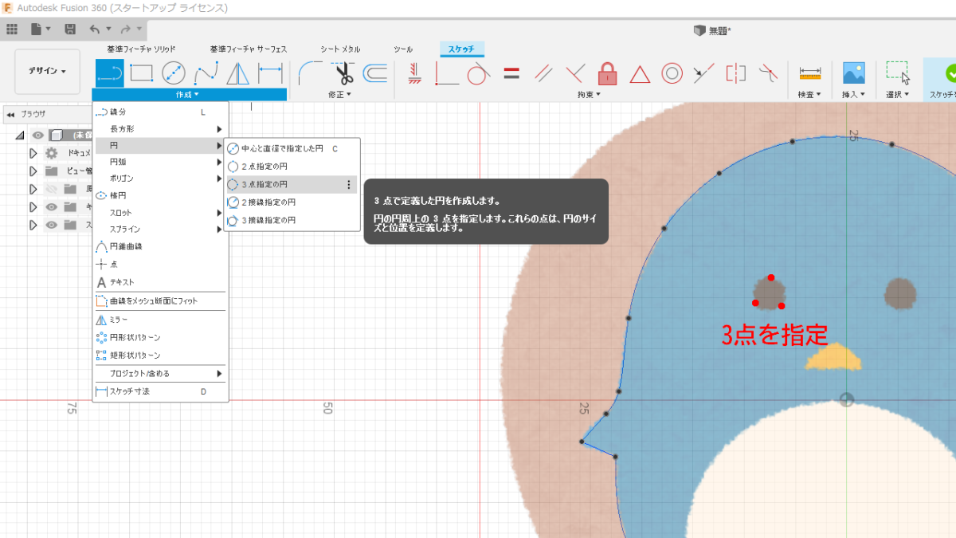Switch to the ツール tab

coord(403,49)
